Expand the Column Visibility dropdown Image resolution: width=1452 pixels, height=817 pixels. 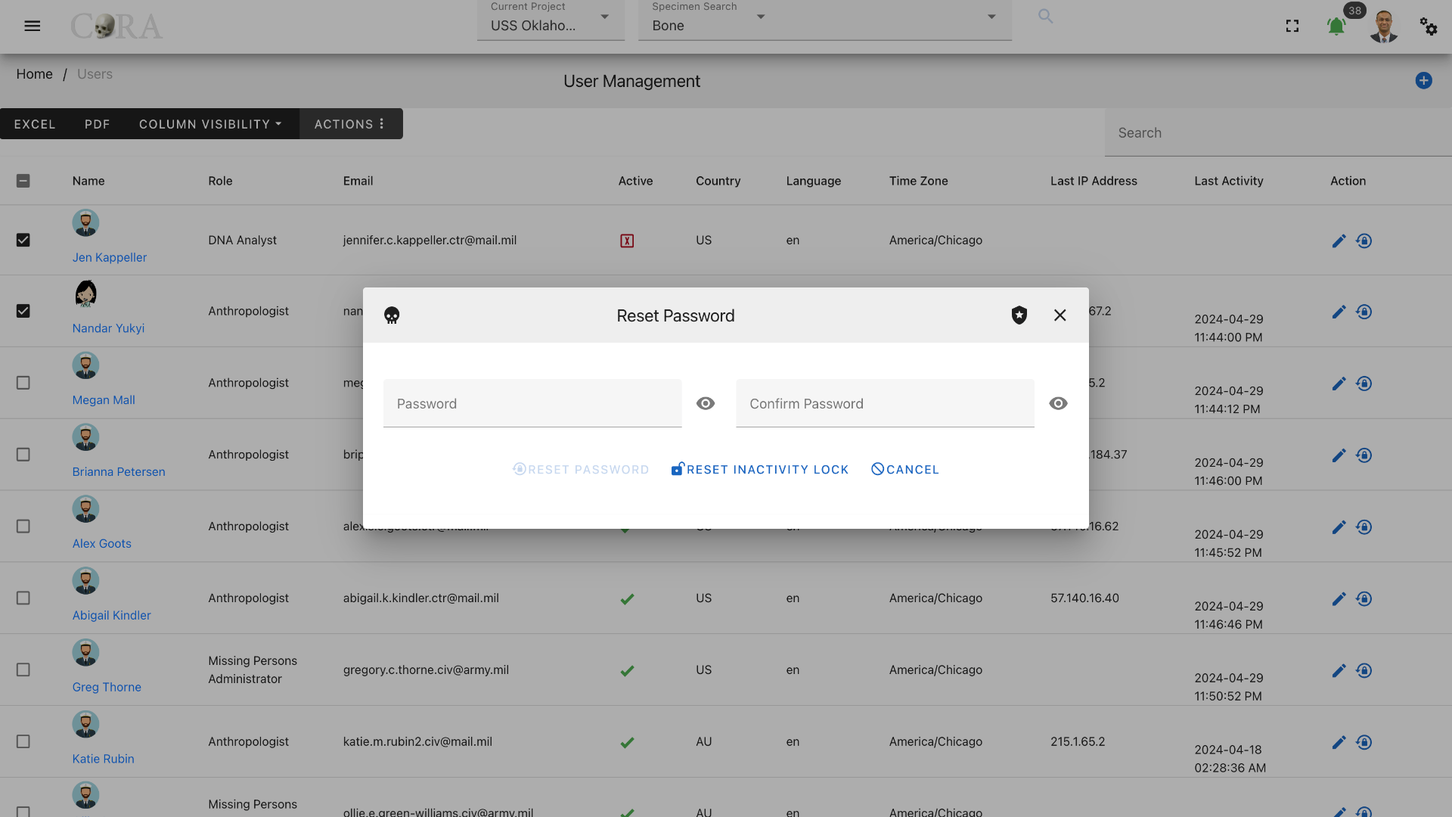pyautogui.click(x=210, y=124)
